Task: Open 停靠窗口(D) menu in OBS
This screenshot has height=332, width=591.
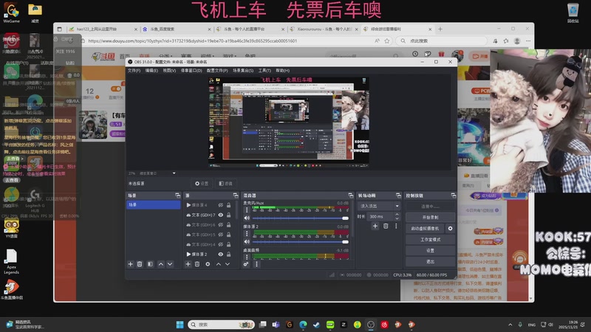Action: [191, 70]
